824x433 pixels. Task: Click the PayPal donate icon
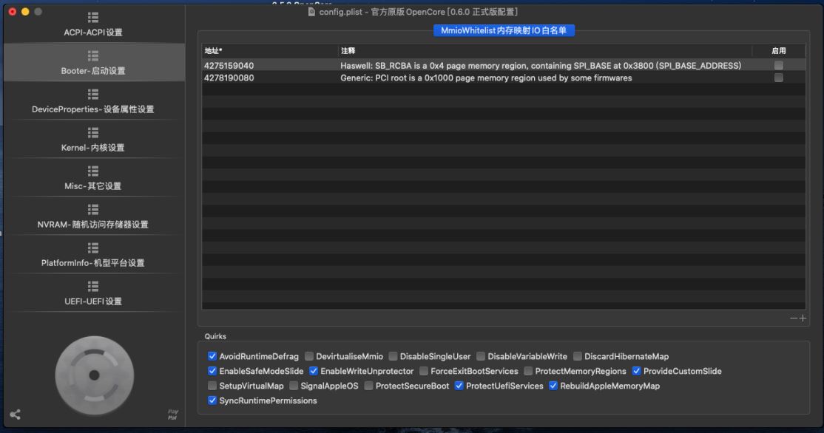tap(173, 415)
